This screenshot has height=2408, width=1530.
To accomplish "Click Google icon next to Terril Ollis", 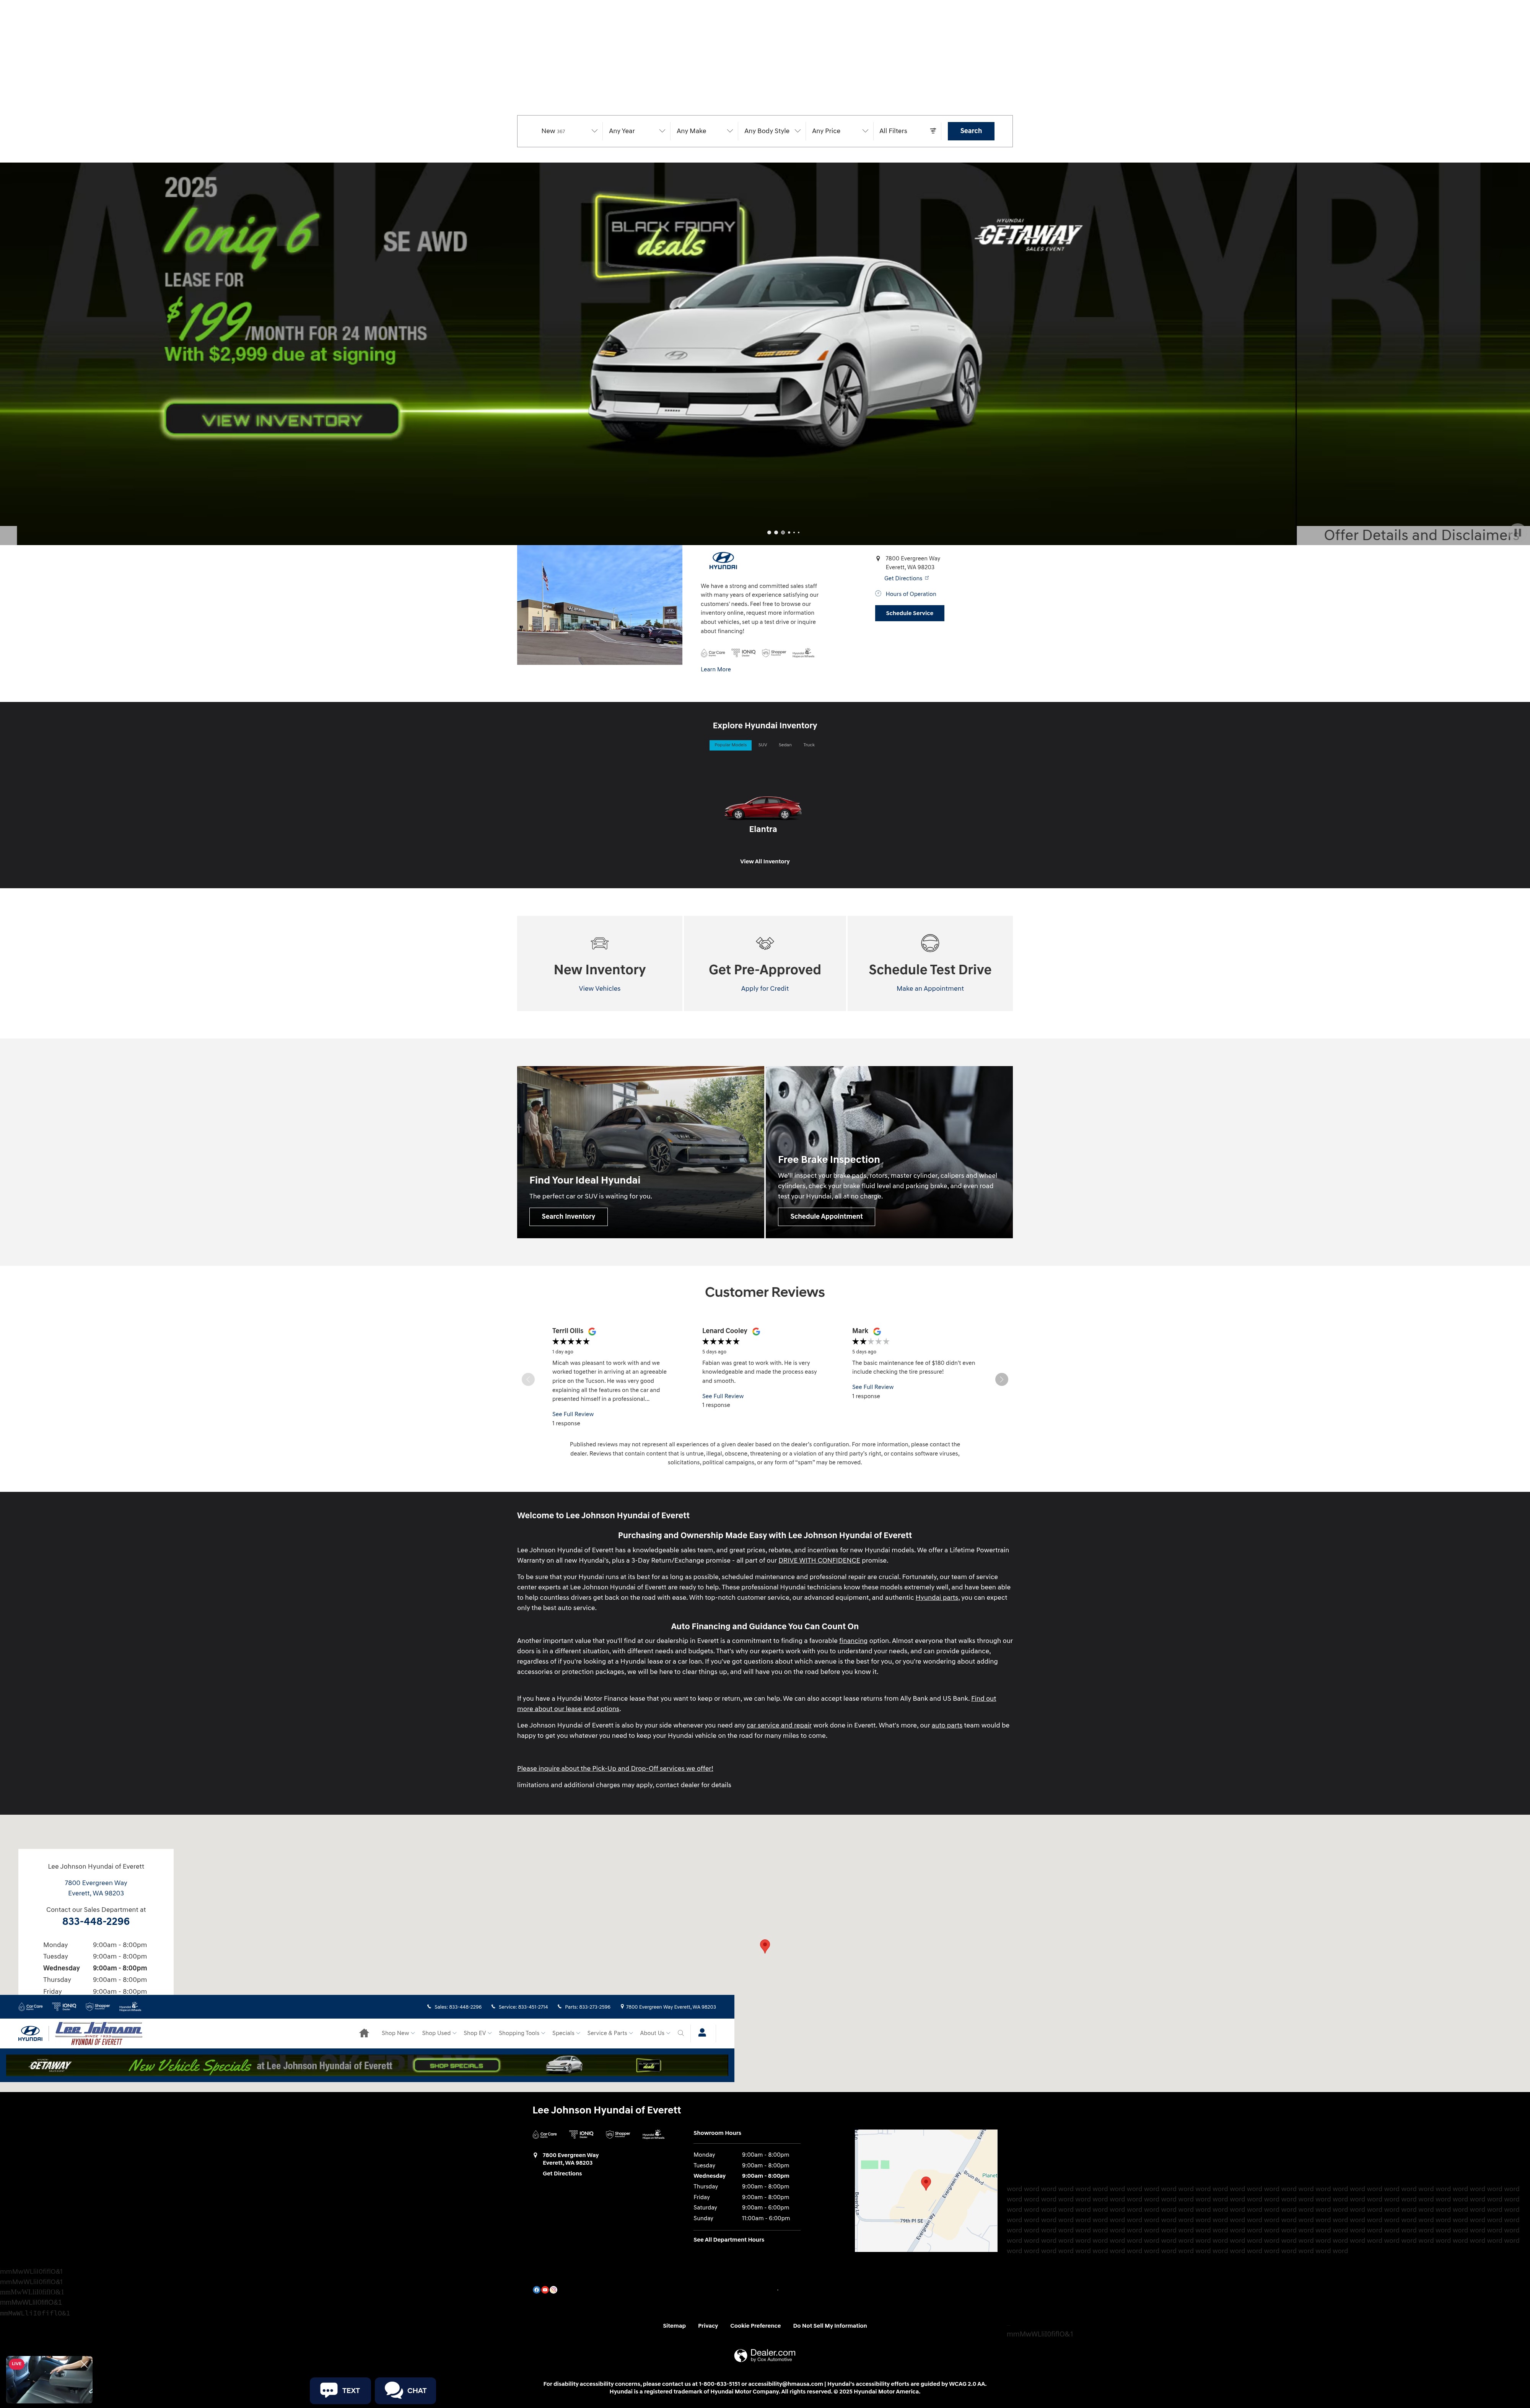I will click(x=592, y=1332).
